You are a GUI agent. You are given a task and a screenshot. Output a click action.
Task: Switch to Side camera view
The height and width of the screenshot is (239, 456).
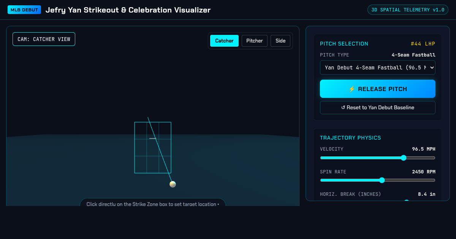point(280,41)
